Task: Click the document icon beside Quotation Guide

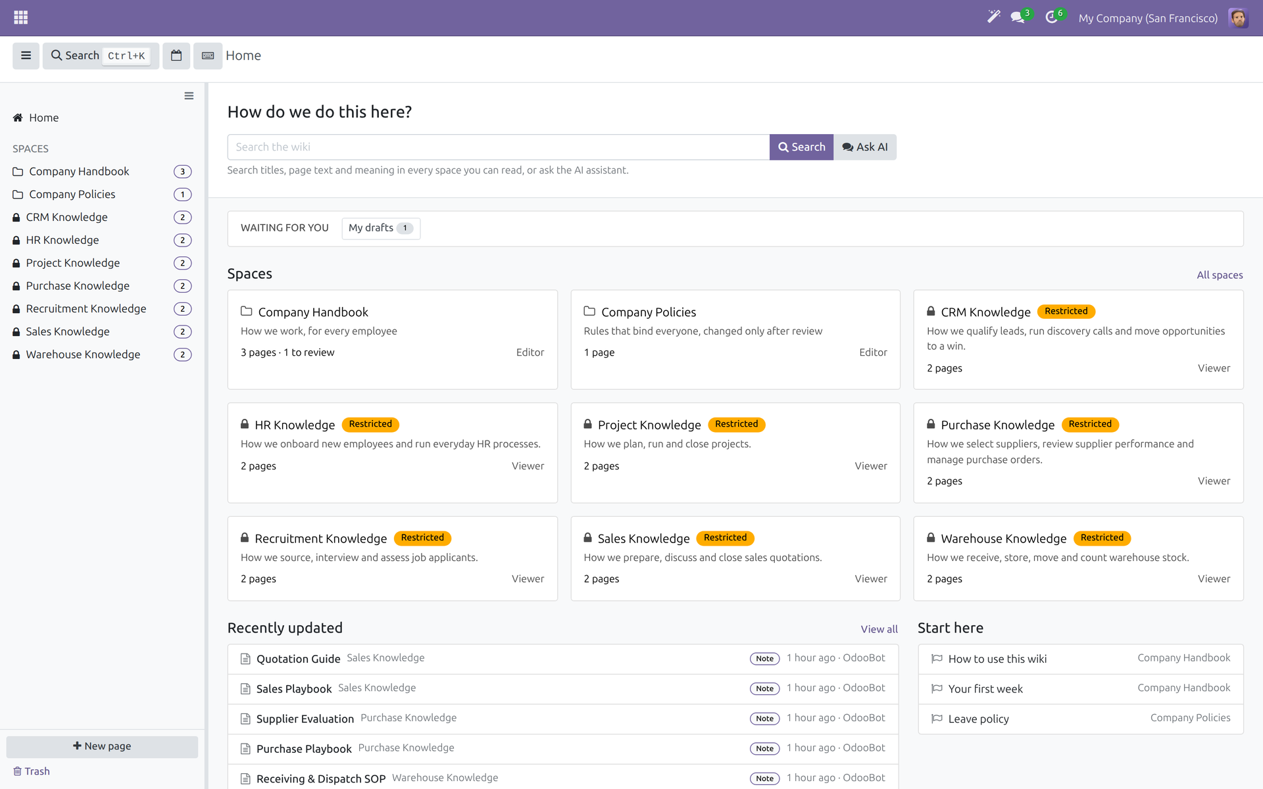Action: click(245, 659)
